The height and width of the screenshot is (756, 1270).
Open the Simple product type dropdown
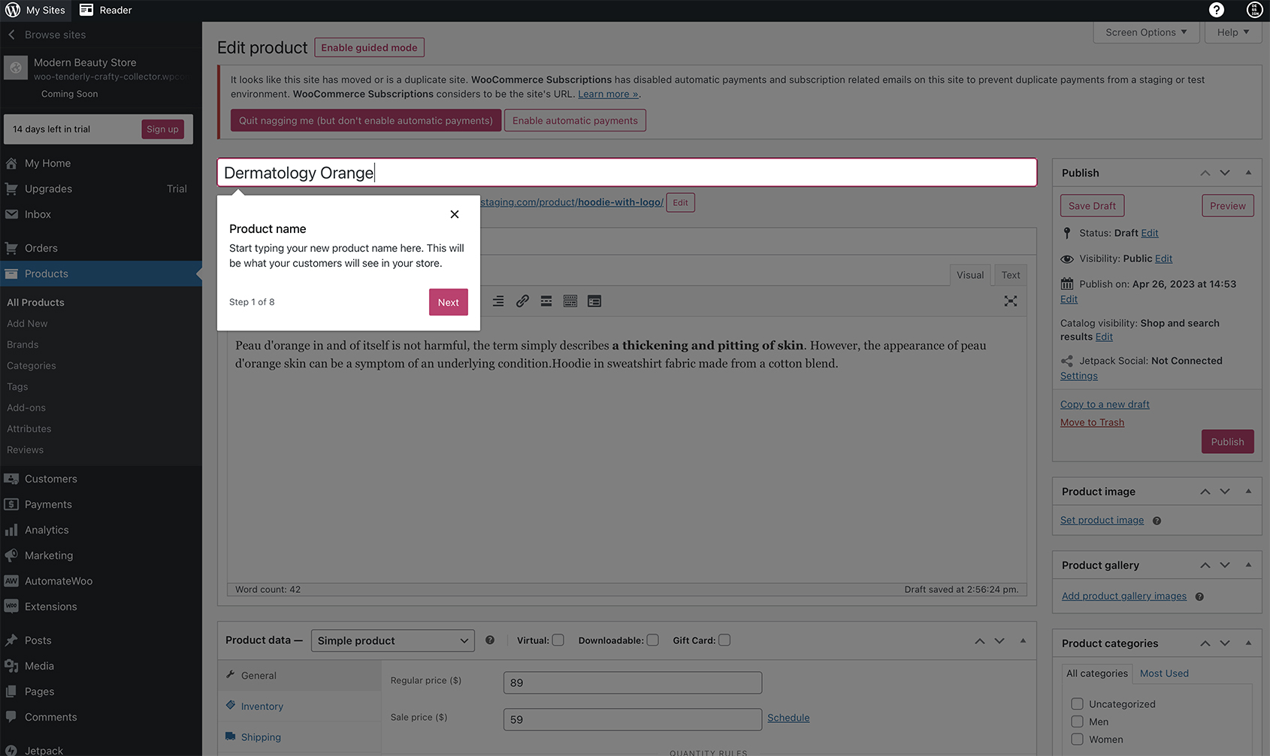point(392,641)
